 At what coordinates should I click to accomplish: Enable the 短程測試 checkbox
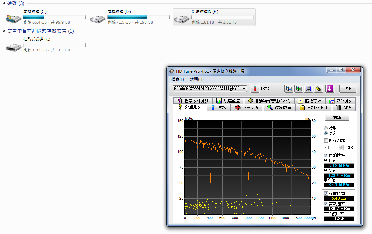point(326,141)
